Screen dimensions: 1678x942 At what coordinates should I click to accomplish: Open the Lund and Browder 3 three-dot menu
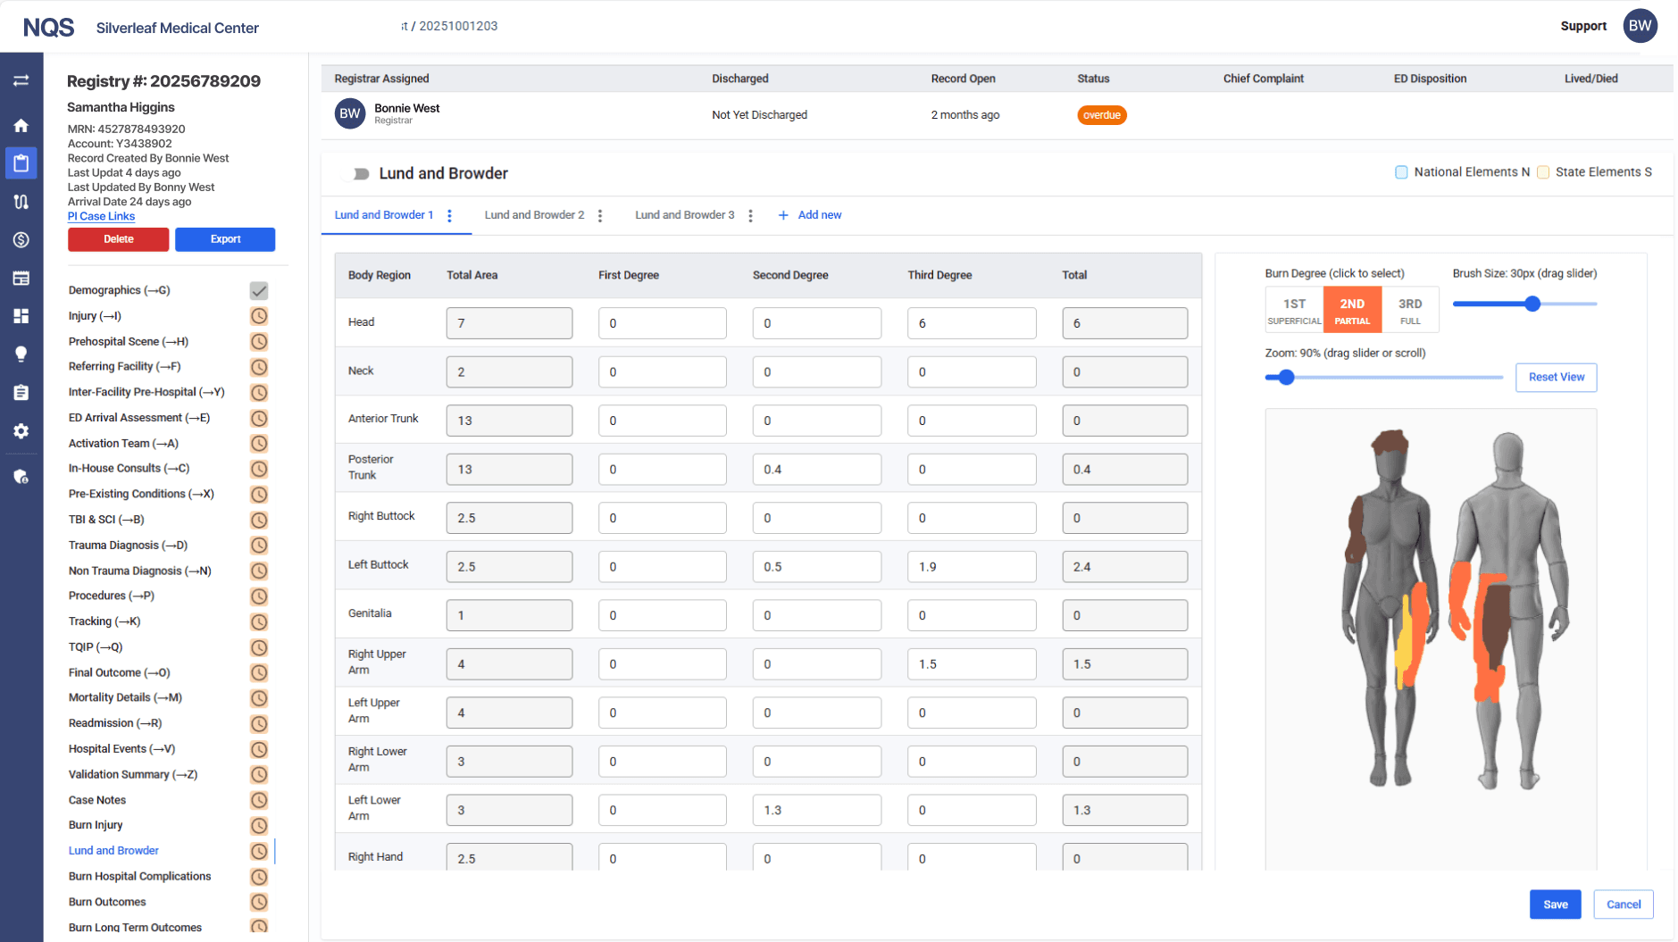coord(750,215)
